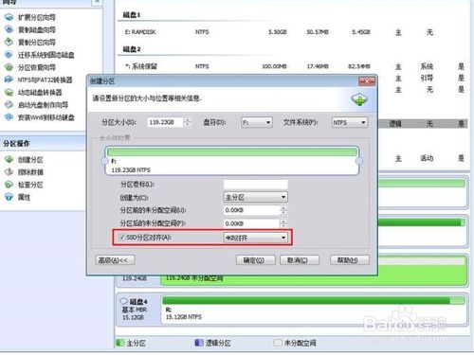Viewport: 474px width, 355px height.
Task: Click the left handle of partition size bar
Action: (x=104, y=161)
